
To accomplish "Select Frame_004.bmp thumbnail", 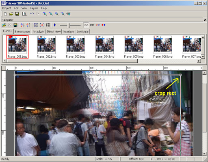I will tap(104, 47).
